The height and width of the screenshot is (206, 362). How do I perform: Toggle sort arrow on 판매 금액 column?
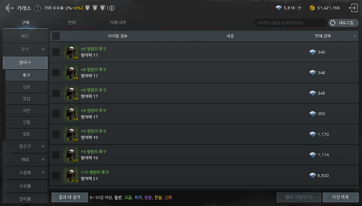(355, 36)
